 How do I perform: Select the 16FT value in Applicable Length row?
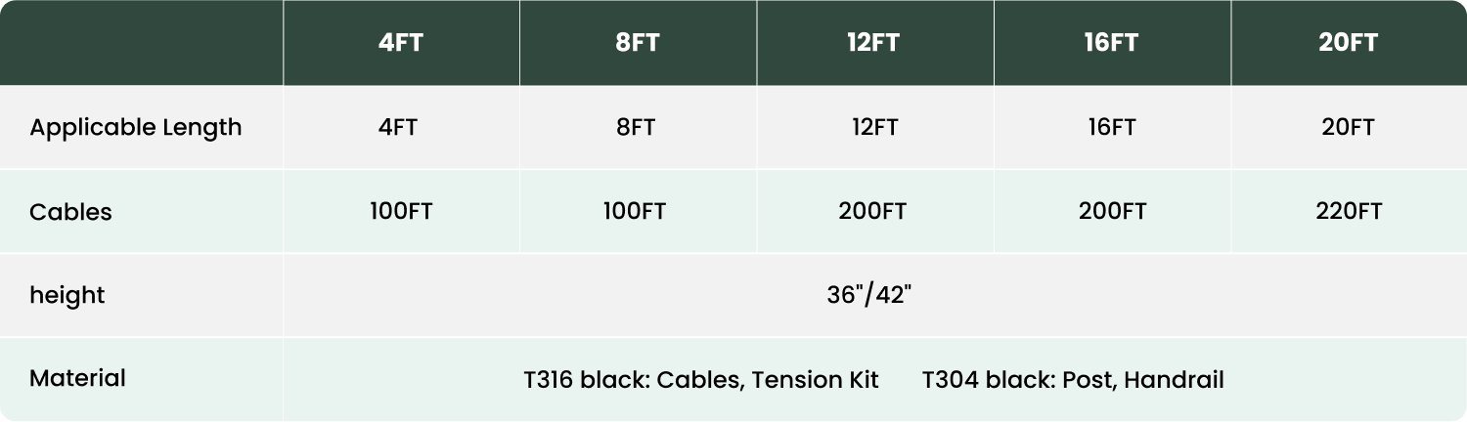1111,128
